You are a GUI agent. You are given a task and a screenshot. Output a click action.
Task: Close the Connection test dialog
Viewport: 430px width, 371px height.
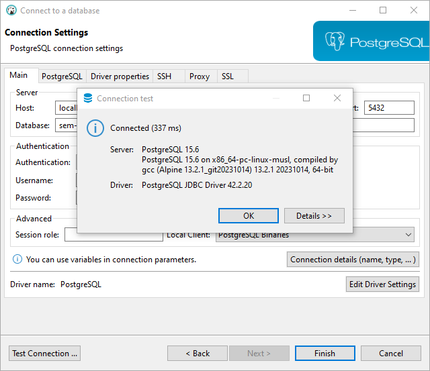click(x=337, y=98)
